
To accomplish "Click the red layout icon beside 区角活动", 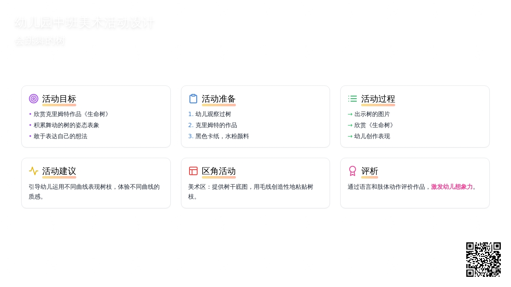I will coord(193,171).
